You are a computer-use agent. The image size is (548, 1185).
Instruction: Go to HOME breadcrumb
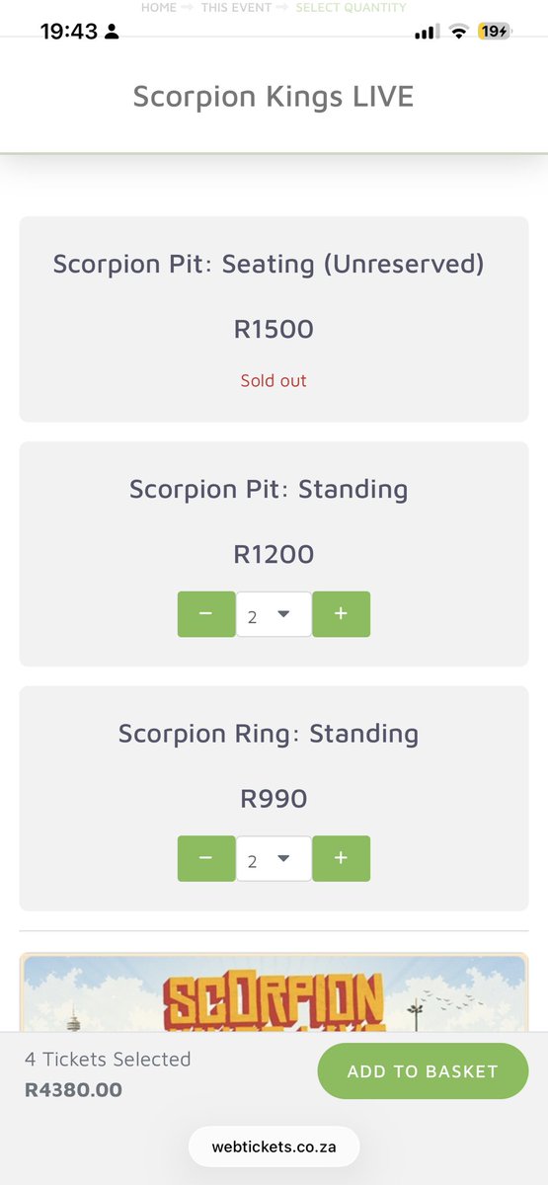pyautogui.click(x=158, y=7)
